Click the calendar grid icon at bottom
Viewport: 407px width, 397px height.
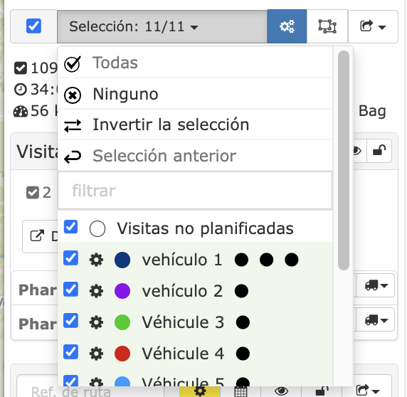click(240, 391)
